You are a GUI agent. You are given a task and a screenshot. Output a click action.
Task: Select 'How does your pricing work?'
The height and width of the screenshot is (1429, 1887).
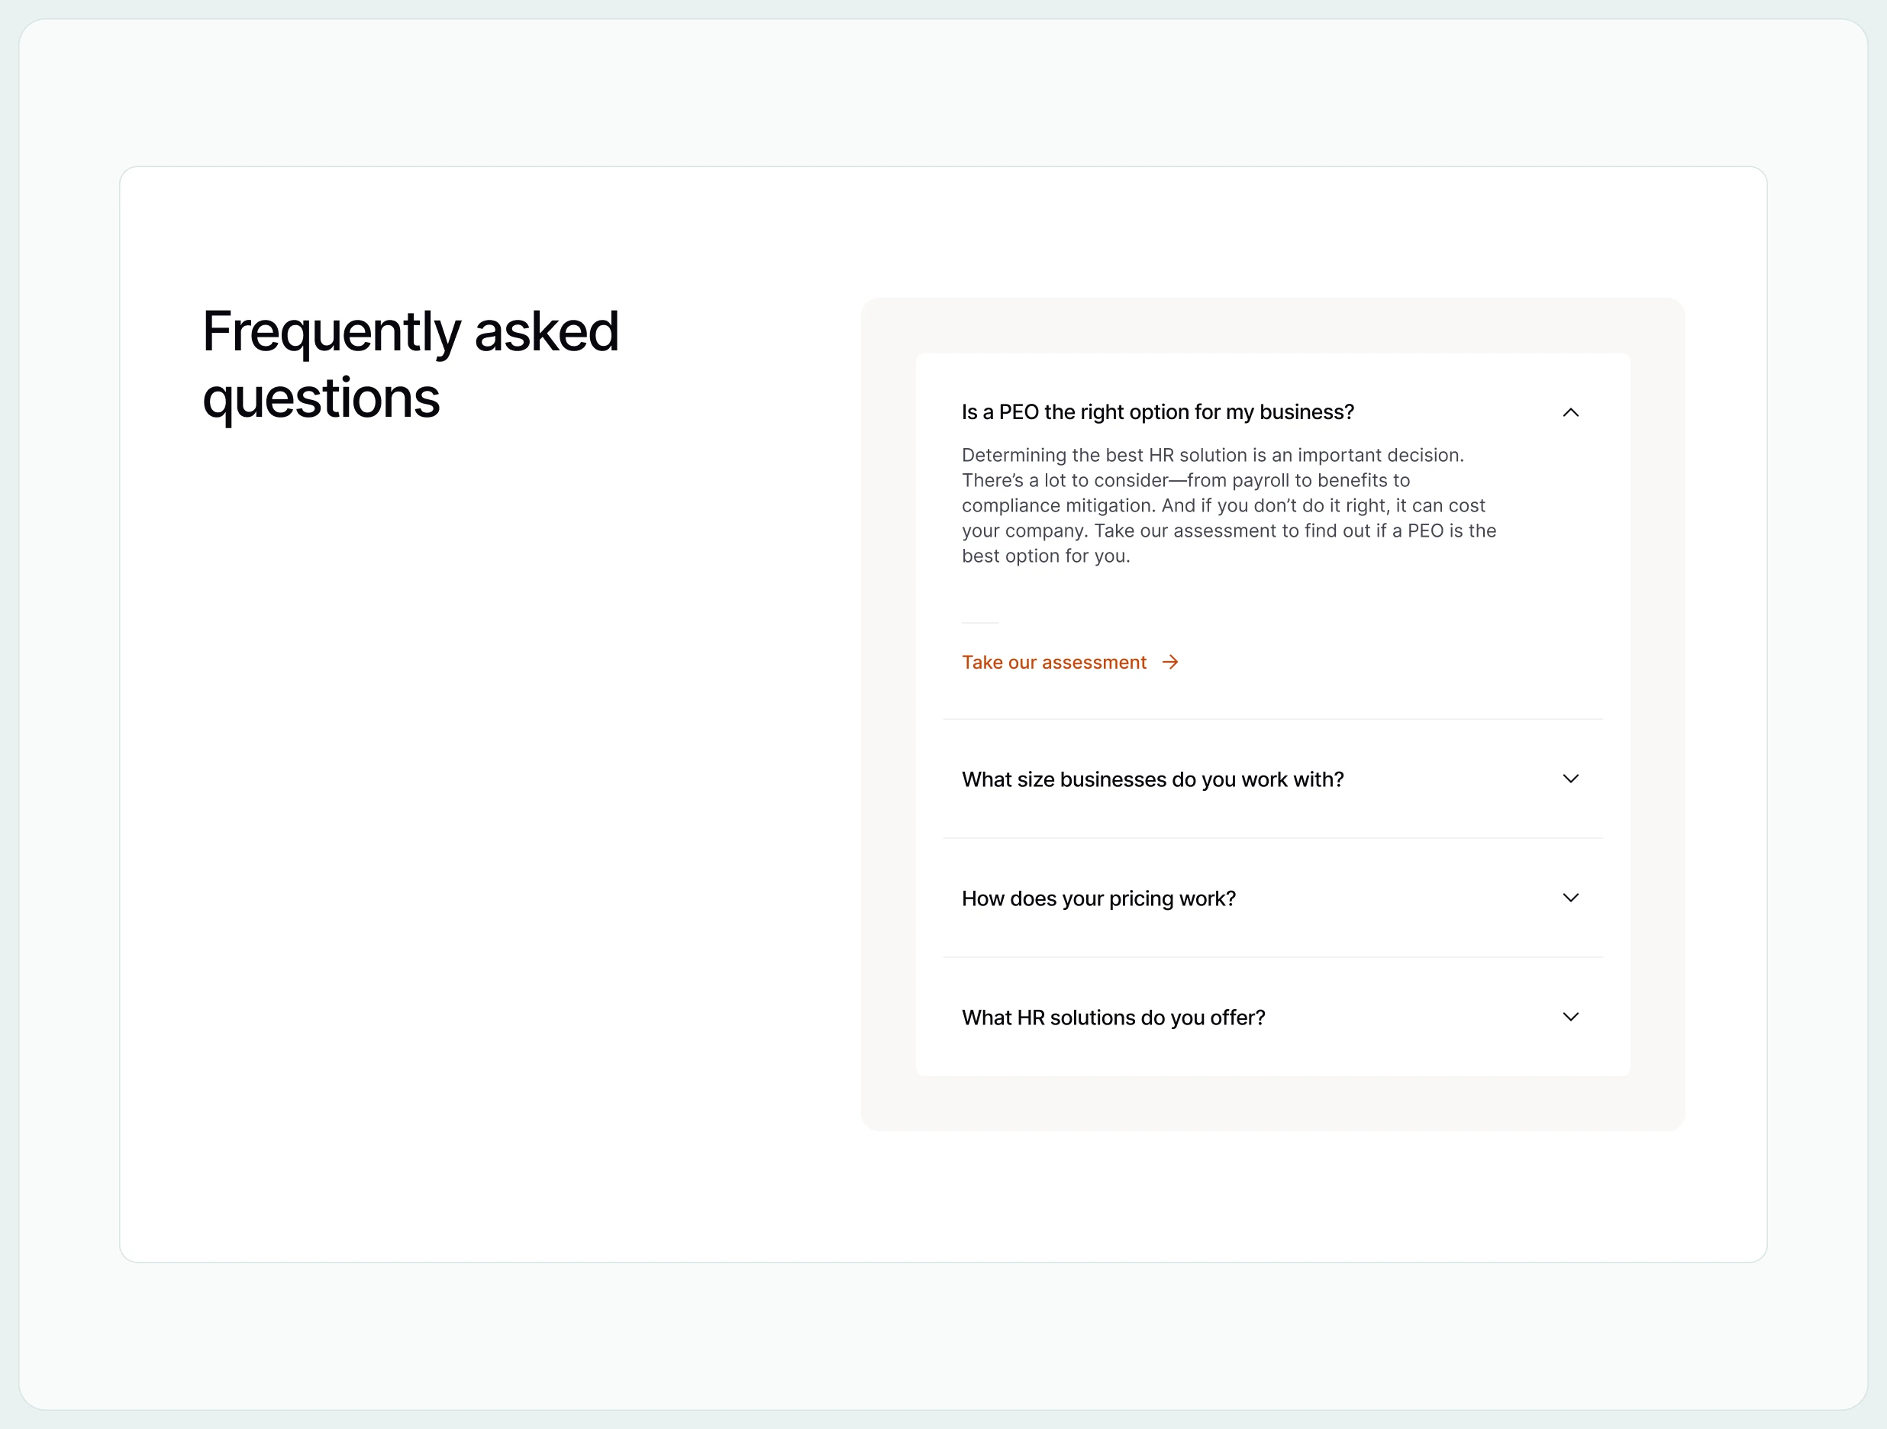point(1098,898)
